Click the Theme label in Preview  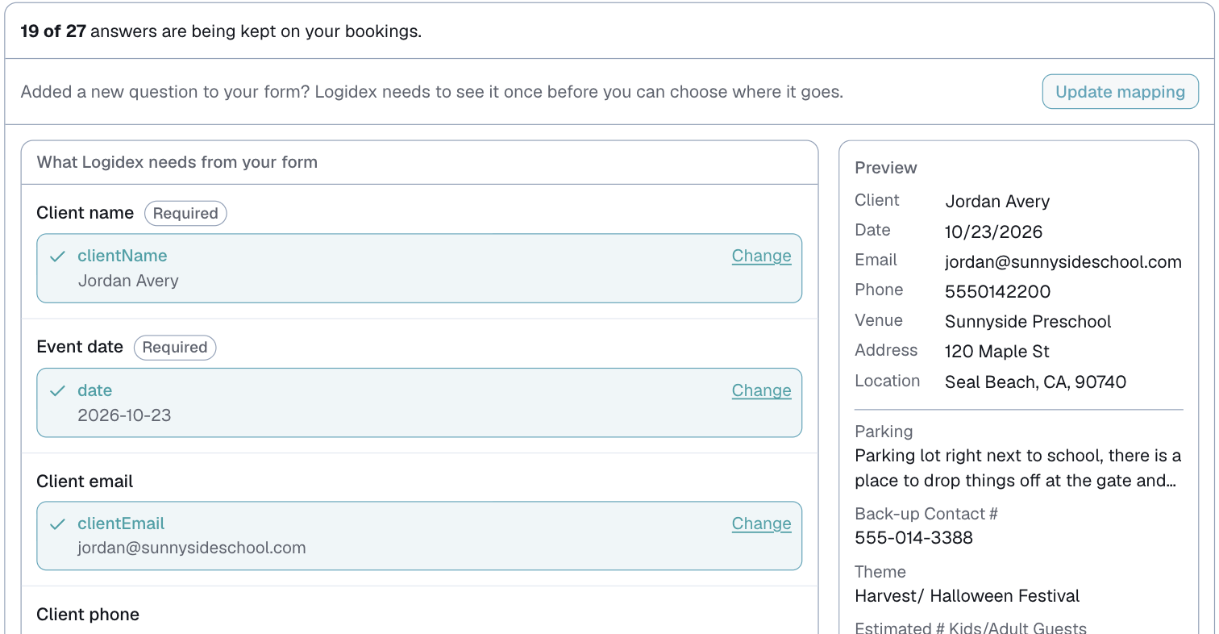click(x=880, y=572)
